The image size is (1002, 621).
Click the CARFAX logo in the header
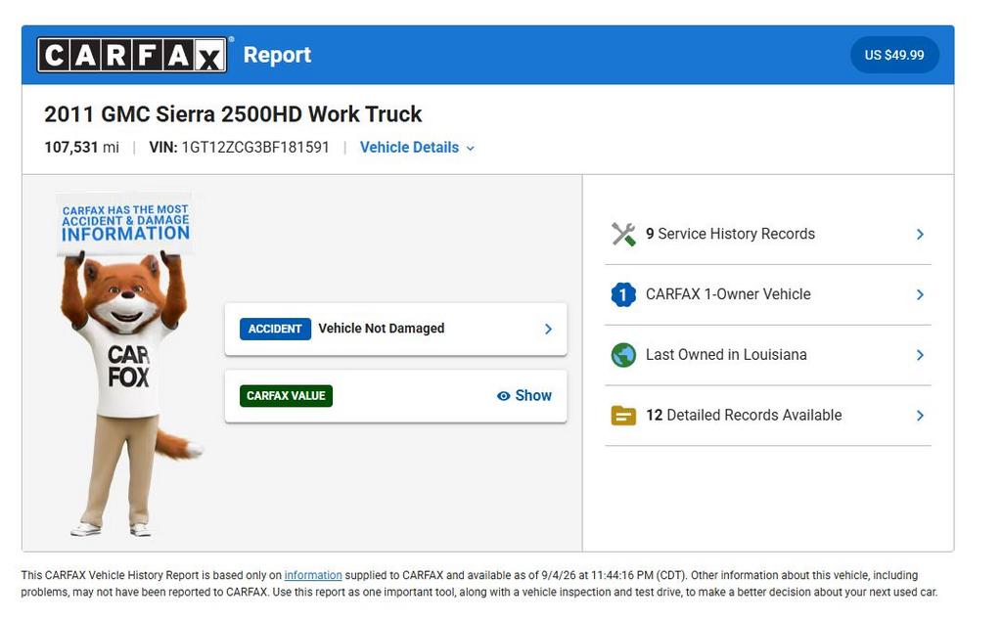[x=132, y=55]
